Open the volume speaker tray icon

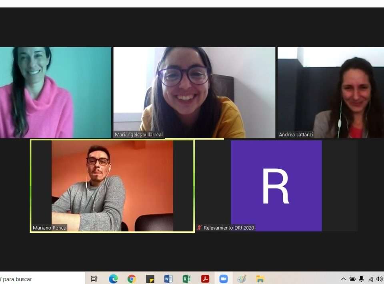[x=380, y=279]
